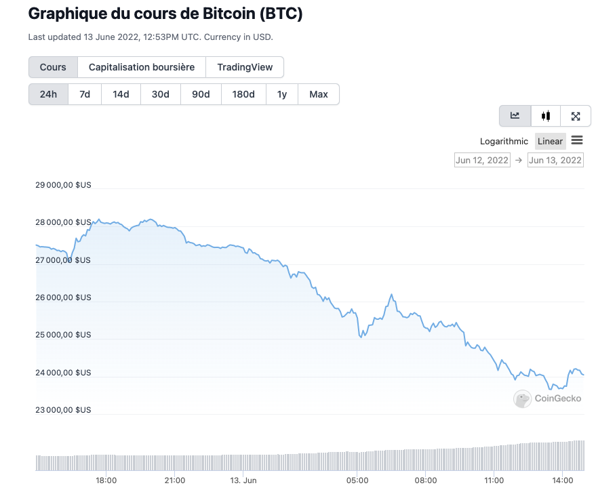
Task: Switch to Capitalisation boursière tab
Action: click(142, 67)
